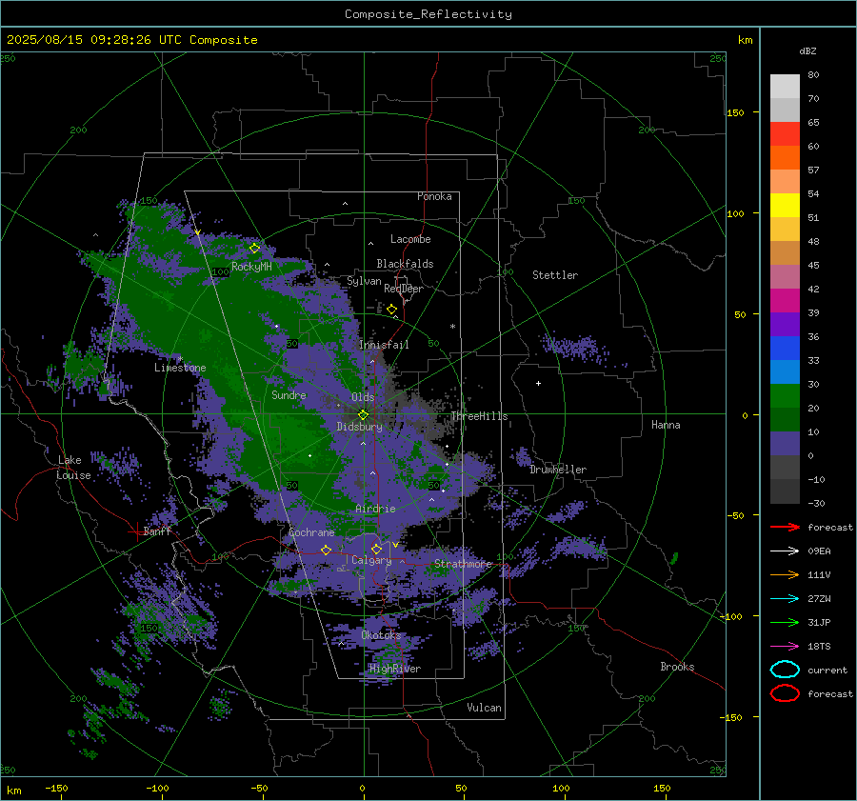The image size is (857, 801).
Task: Click the Innisfail city label
Action: click(384, 345)
